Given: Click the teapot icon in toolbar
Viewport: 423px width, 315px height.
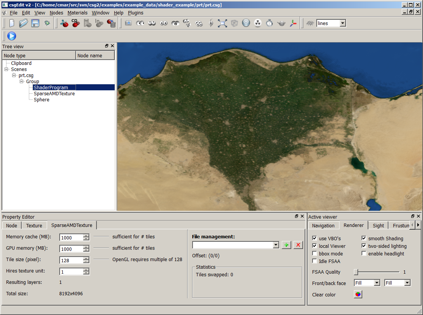Looking at the screenshot, I should pyautogui.click(x=281, y=23).
